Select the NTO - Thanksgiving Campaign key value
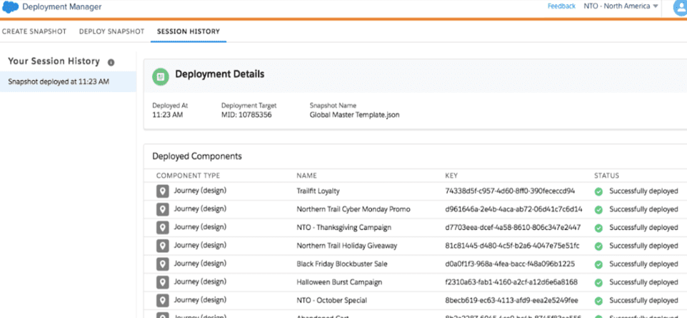 click(513, 227)
